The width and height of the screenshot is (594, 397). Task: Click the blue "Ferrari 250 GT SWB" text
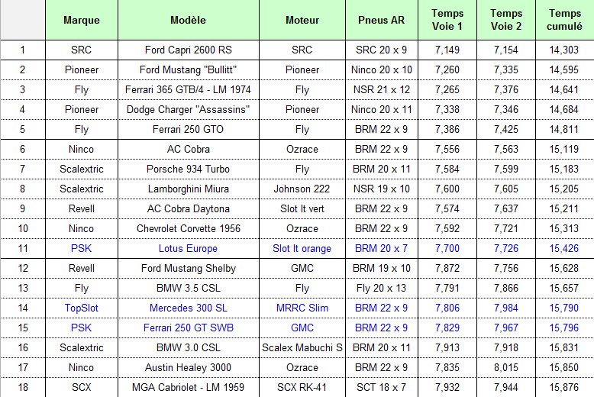tap(188, 328)
